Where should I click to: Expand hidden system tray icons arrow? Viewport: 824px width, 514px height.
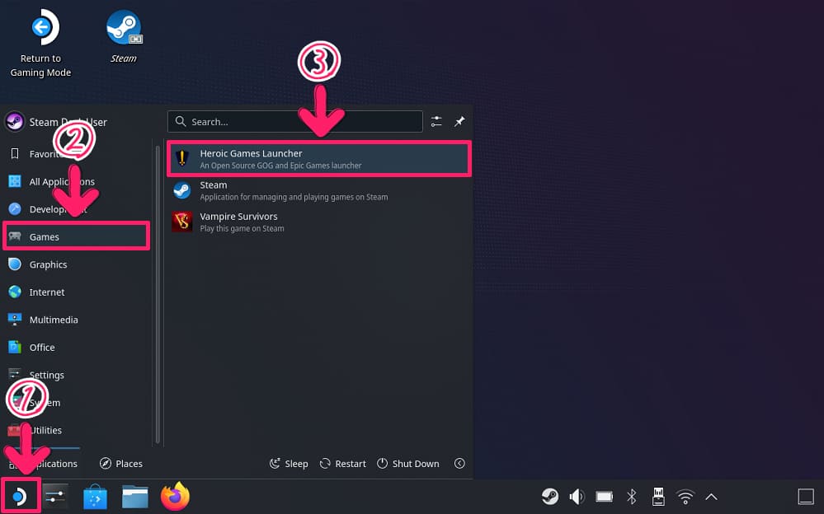711,496
